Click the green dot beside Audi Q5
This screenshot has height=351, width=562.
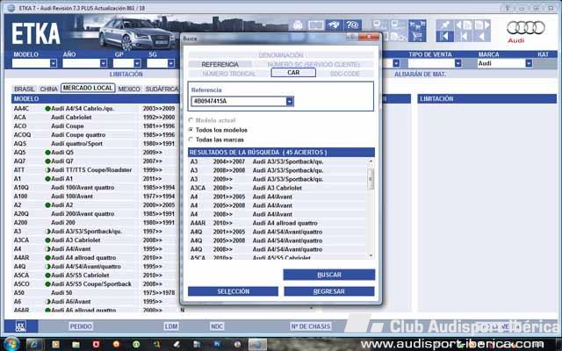47,152
